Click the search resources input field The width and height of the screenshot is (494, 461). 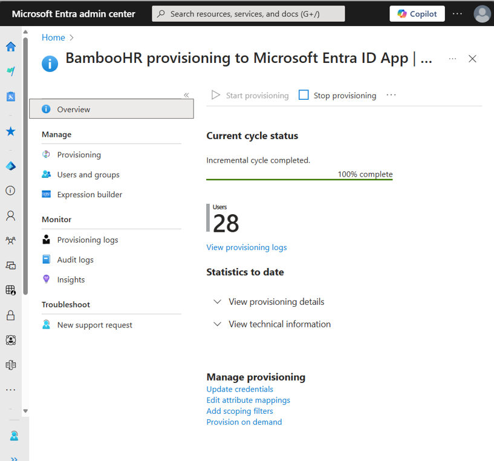[x=249, y=14]
